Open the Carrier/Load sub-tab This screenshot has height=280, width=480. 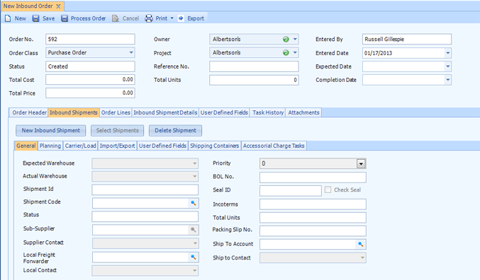81,146
